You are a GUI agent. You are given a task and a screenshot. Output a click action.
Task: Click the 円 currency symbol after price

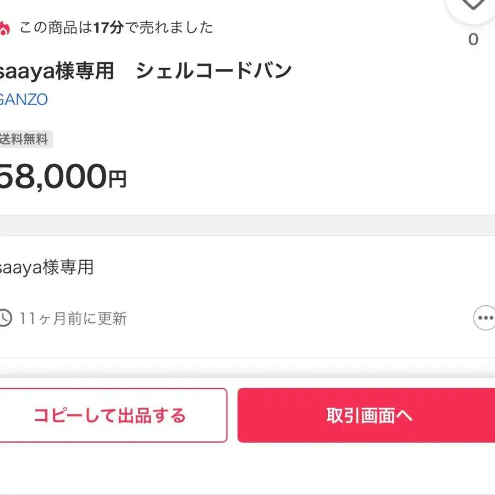click(117, 179)
